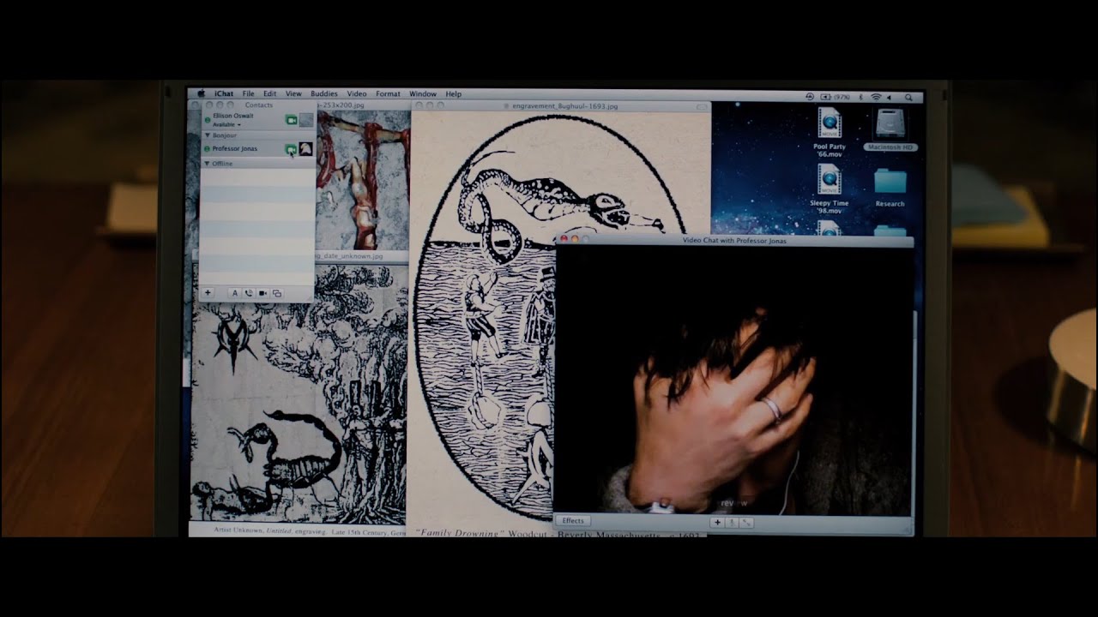Open the Window menu
This screenshot has width=1098, height=617.
click(423, 93)
